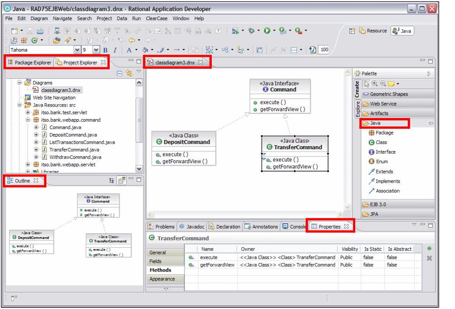
Task: Open the Run icon's dropdown arrow
Action: point(274,31)
